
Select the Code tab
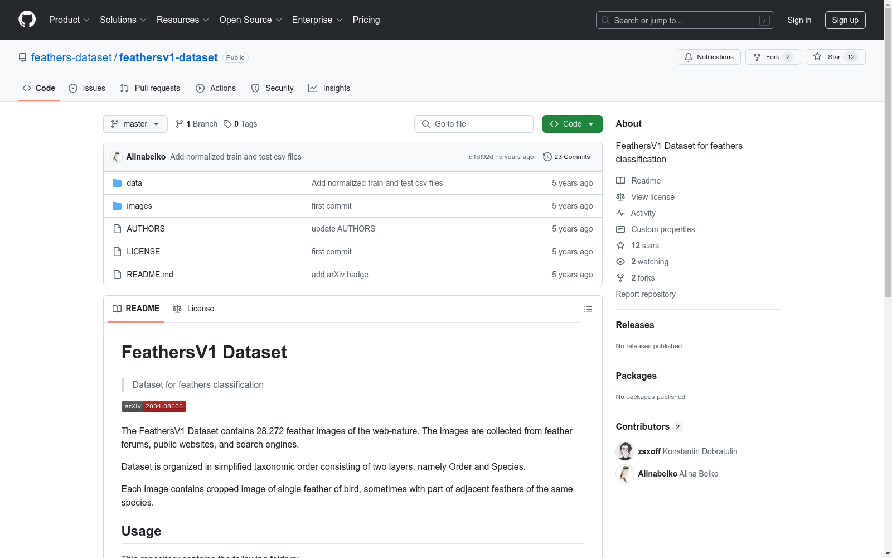point(38,88)
